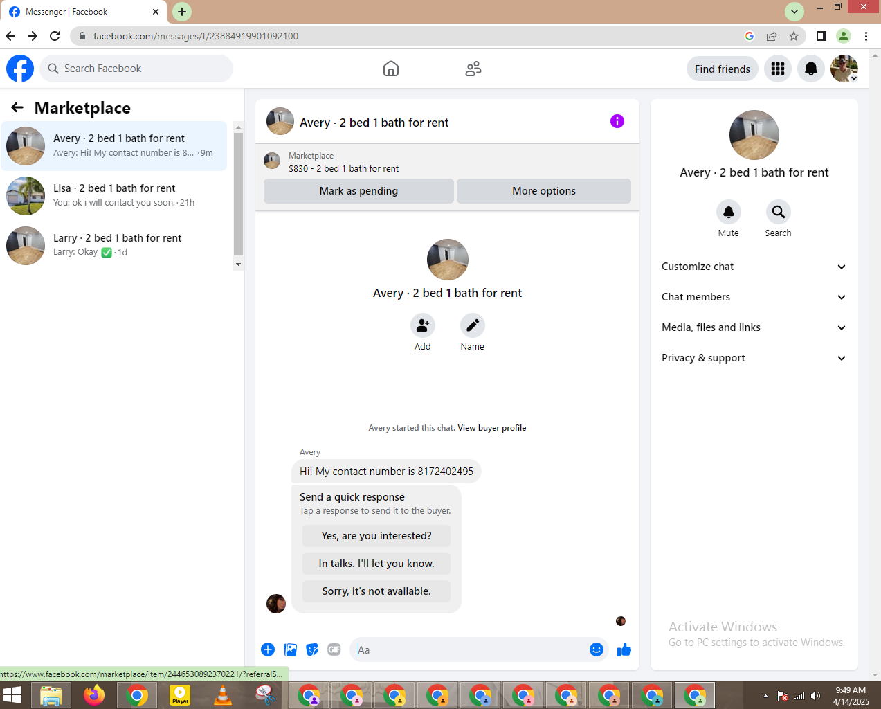Open VLC media player from taskbar
The width and height of the screenshot is (881, 709).
click(x=223, y=695)
